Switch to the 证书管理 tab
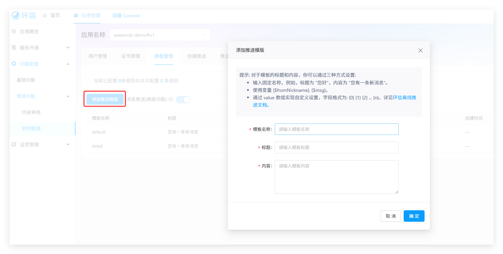 [x=131, y=56]
